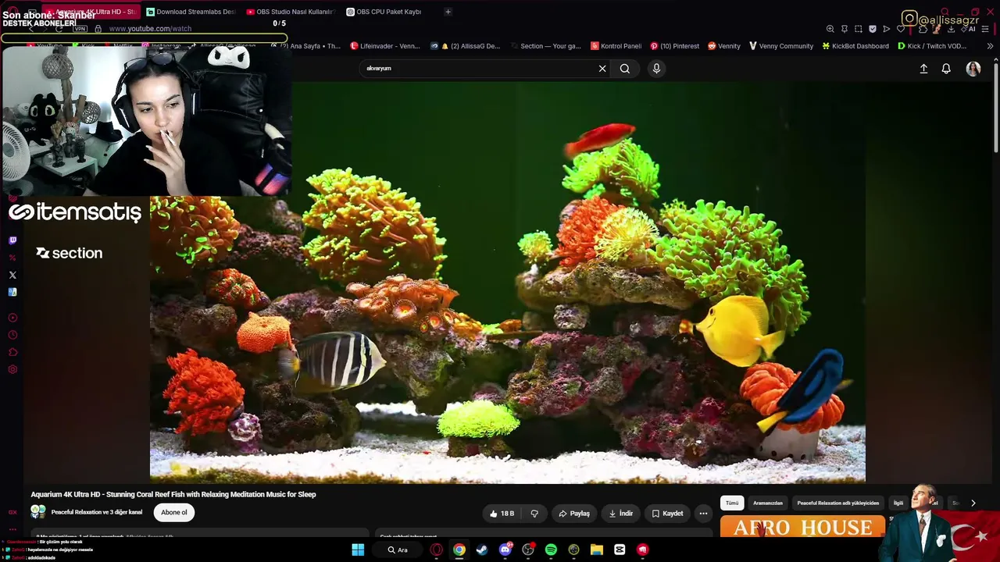Open File Explorer from the taskbar
The width and height of the screenshot is (1000, 562).
pyautogui.click(x=597, y=550)
